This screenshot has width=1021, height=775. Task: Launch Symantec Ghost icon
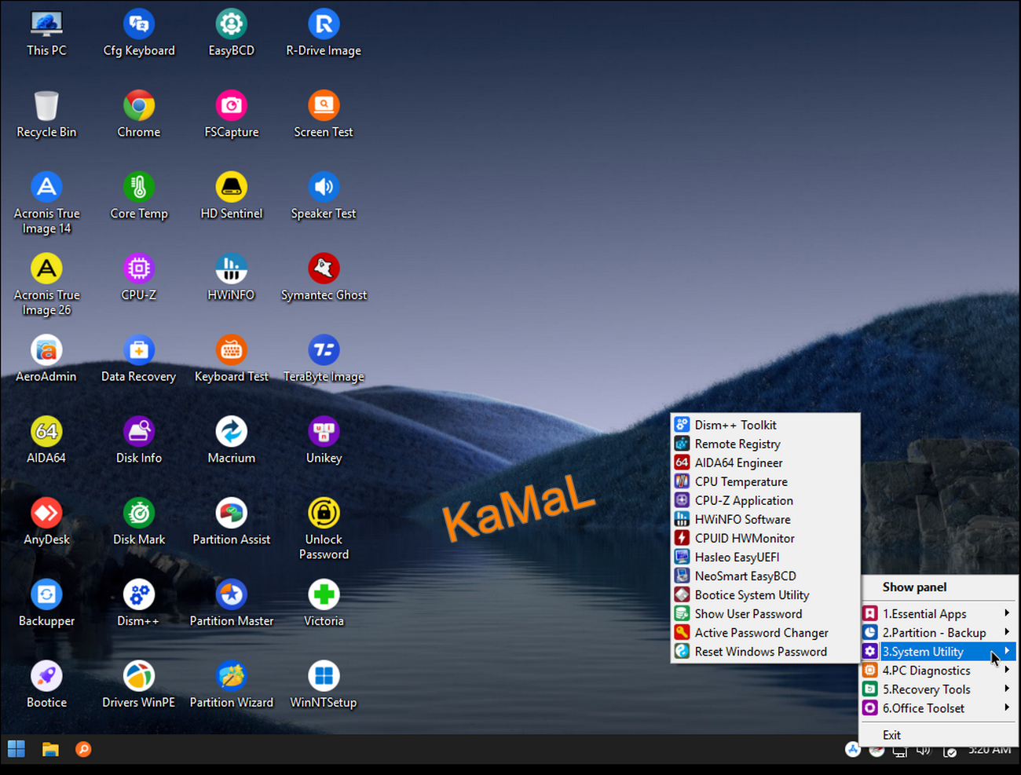[324, 278]
